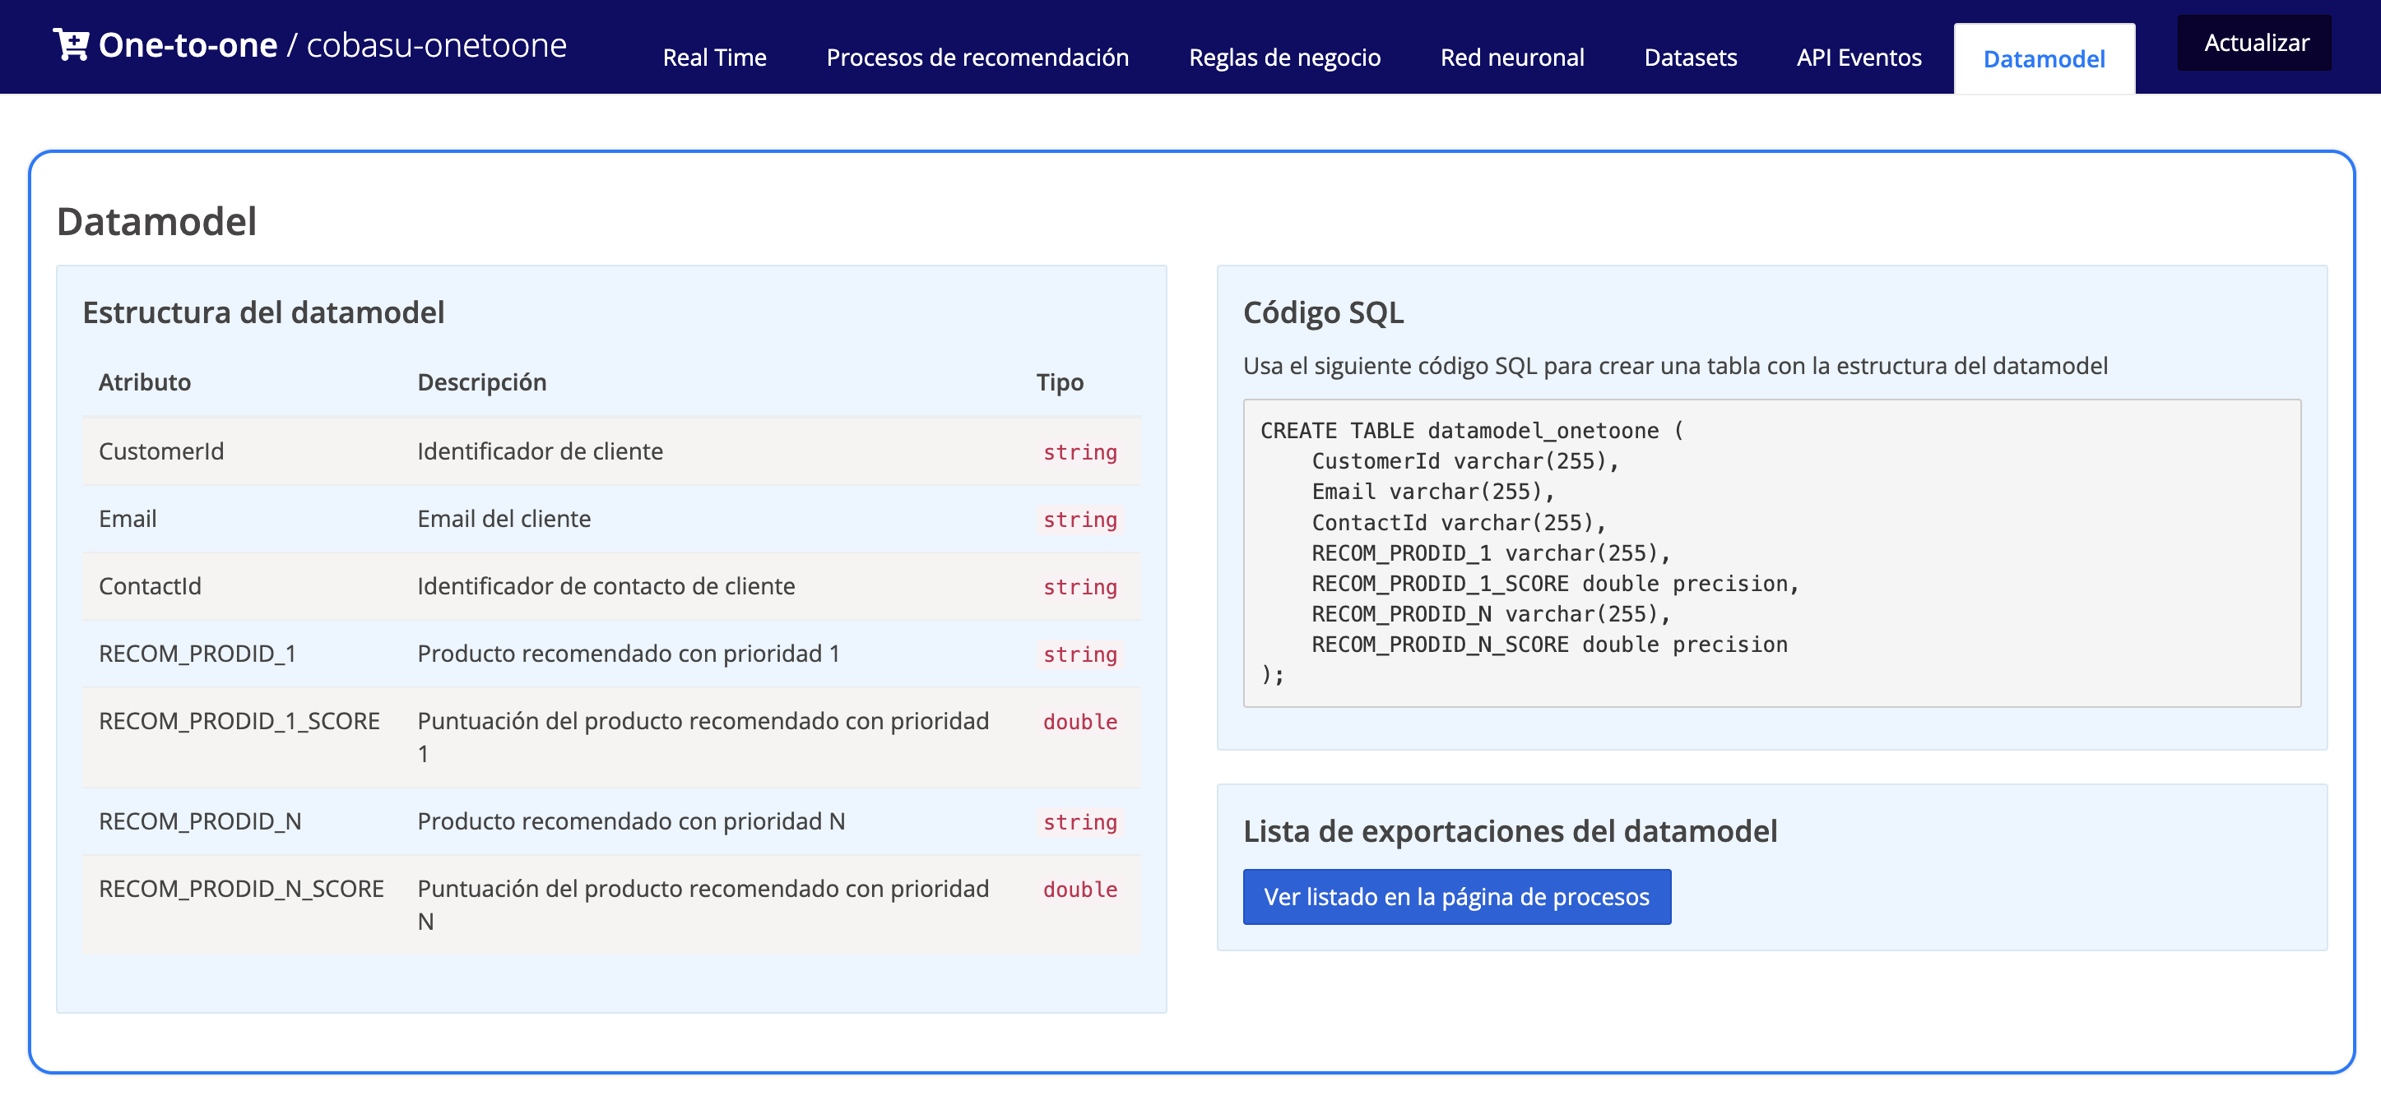This screenshot has width=2381, height=1100.
Task: Click the Tipo column header
Action: coord(1059,381)
